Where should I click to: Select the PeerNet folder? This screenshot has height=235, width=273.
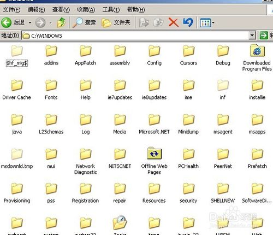pyautogui.click(x=223, y=159)
